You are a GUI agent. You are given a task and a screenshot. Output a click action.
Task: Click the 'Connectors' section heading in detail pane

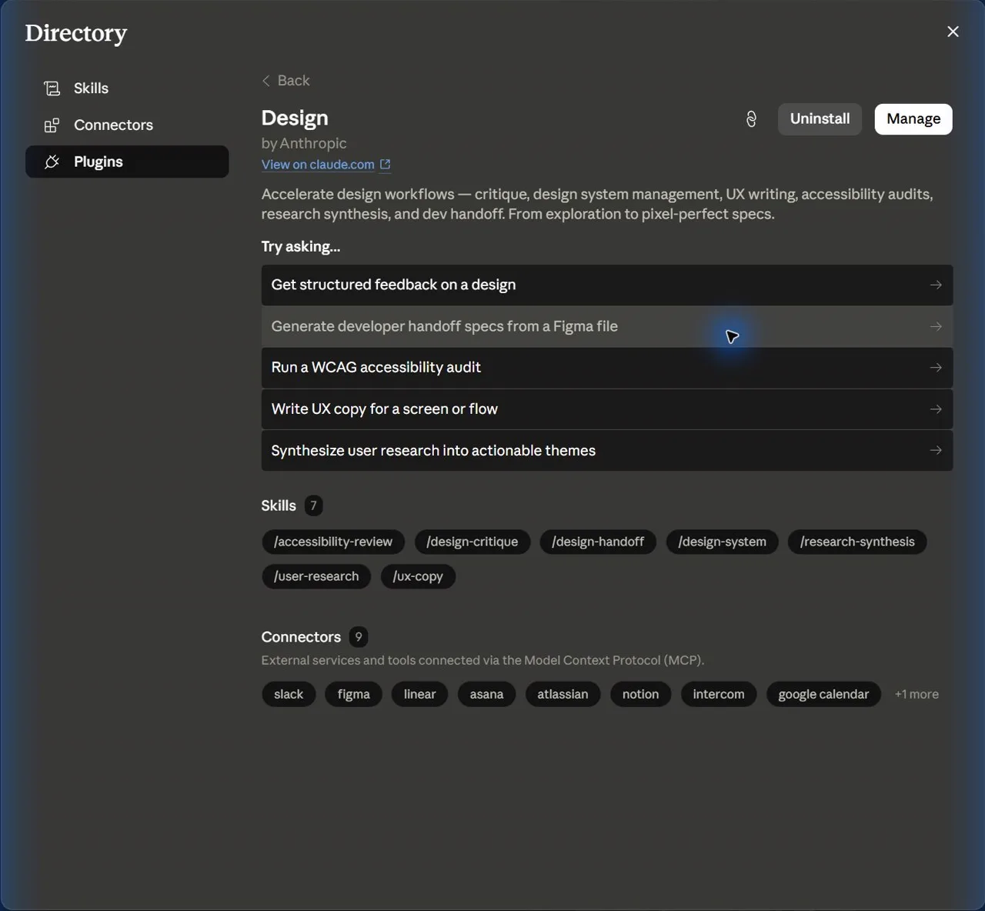click(x=301, y=637)
